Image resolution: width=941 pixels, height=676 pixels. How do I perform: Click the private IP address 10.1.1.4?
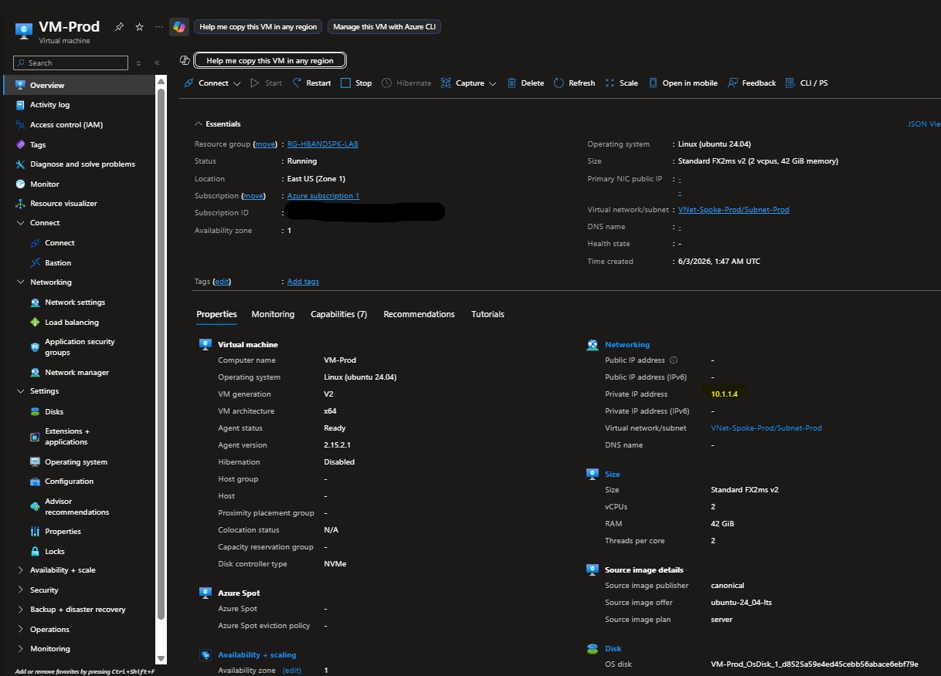[724, 394]
